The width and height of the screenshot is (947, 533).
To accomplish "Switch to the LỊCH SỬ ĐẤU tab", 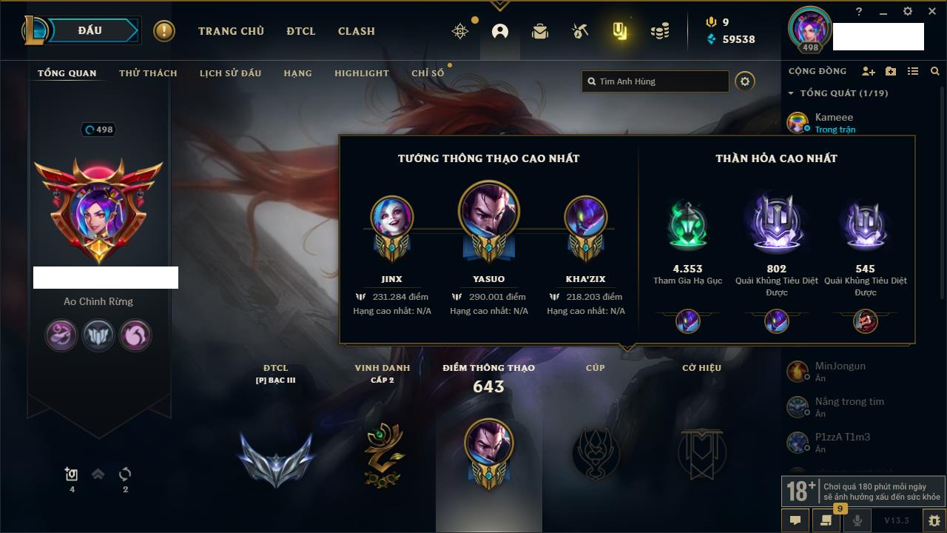I will coord(230,73).
